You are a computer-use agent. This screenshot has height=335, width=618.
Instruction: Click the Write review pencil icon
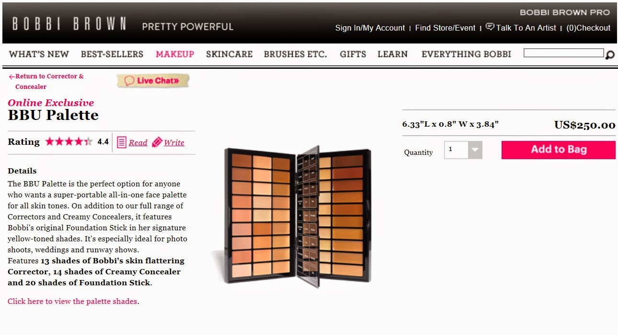pos(157,142)
